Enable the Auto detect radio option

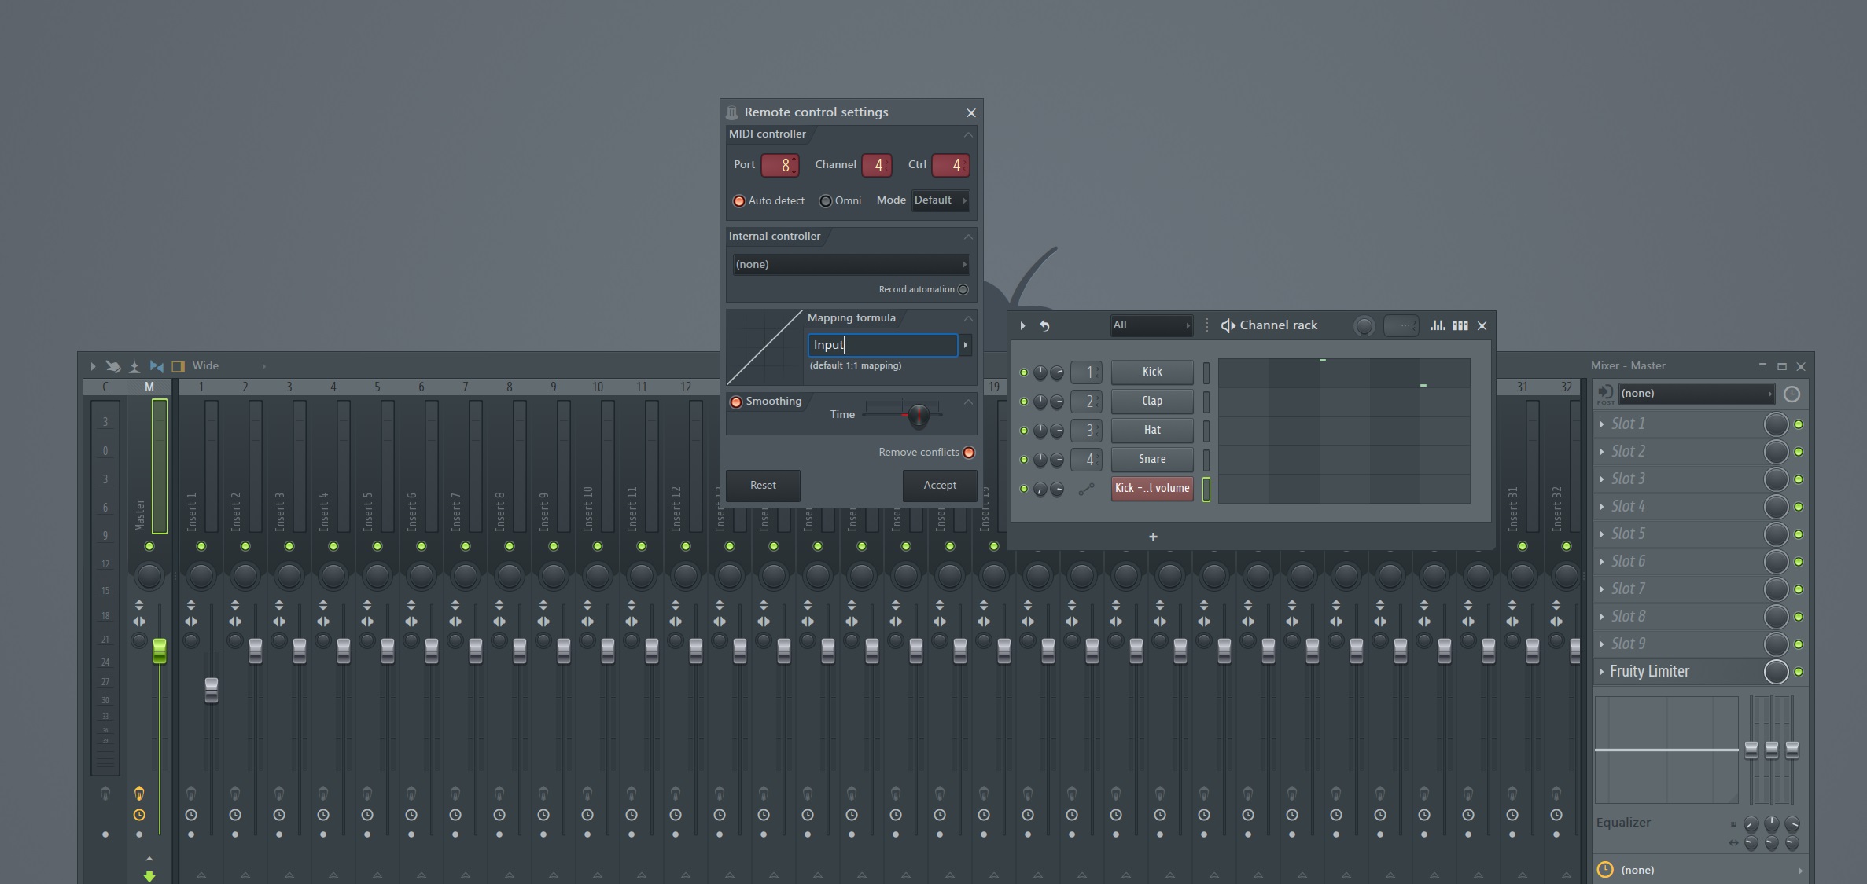coord(738,201)
